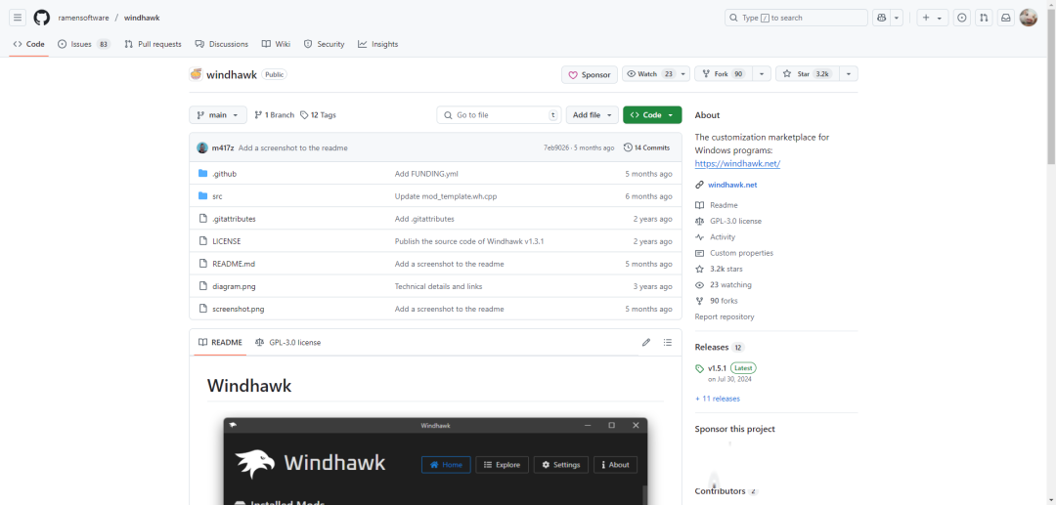Select the Code tab
Screen dimensions: 1056x505
point(29,44)
